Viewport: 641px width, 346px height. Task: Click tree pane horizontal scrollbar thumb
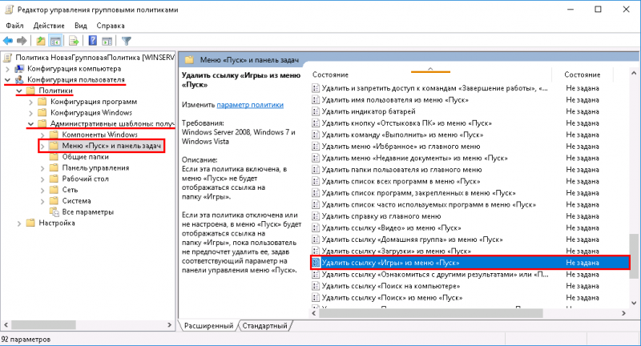[x=44, y=325]
